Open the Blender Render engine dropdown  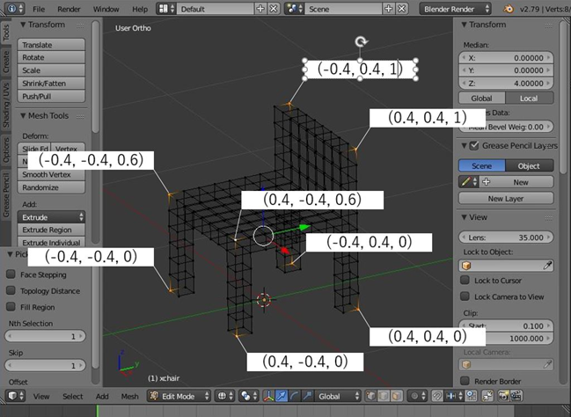click(x=455, y=9)
